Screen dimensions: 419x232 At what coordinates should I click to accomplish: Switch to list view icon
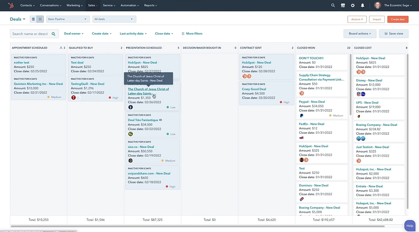coord(33,19)
